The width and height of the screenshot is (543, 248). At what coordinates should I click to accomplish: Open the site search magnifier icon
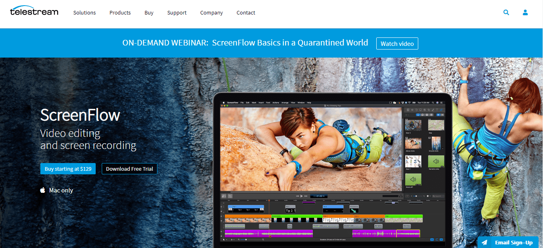[506, 12]
